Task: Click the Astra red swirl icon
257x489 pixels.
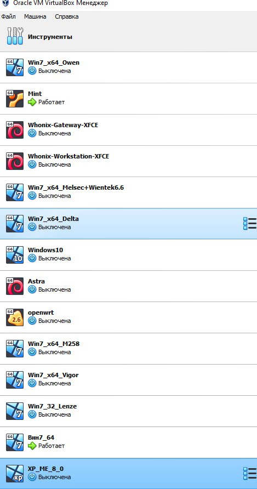Action: (x=15, y=286)
